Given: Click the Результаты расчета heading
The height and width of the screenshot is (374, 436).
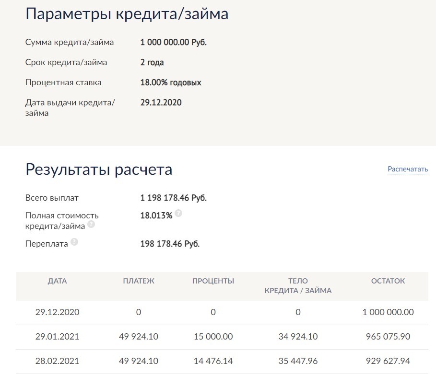Looking at the screenshot, I should coord(98,169).
